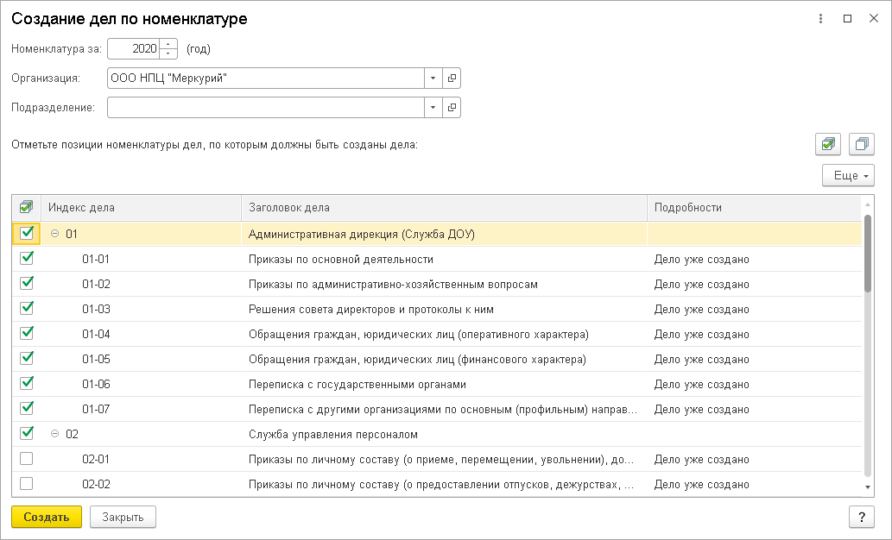Open the Организация dropdown list

pos(433,77)
